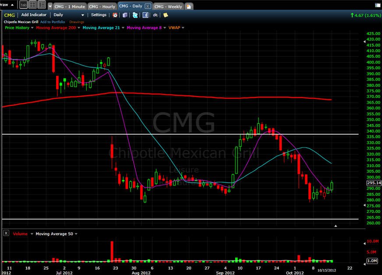Click the stacked documents icon

click(125, 15)
